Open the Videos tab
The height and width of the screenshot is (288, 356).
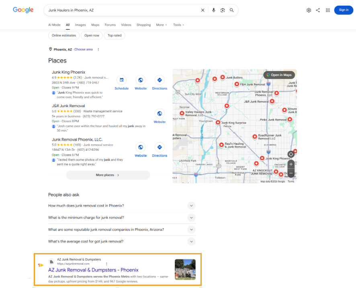[126, 25]
